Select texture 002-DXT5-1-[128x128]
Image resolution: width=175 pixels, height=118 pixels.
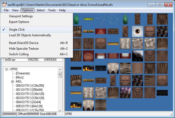pyautogui.click(x=30, y=94)
